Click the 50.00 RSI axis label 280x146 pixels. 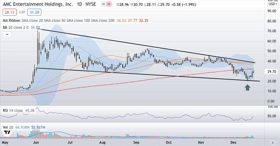[272, 116]
